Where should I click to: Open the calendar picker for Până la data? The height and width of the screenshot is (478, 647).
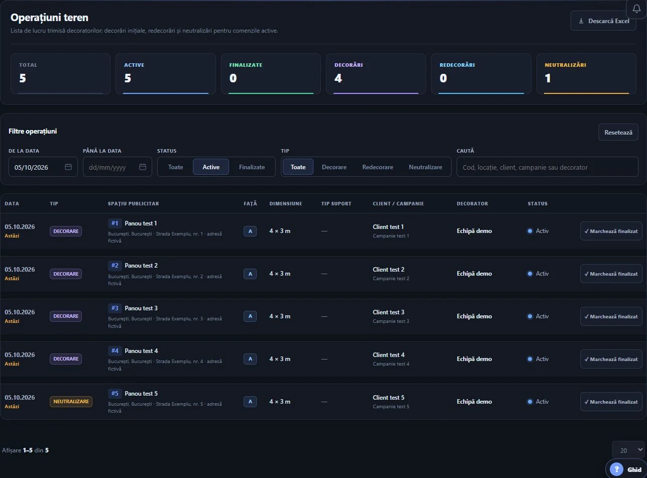pyautogui.click(x=143, y=167)
